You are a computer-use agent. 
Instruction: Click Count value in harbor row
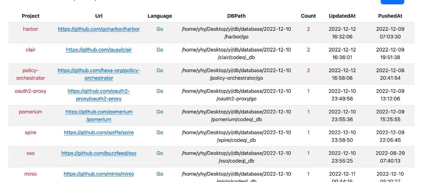pyautogui.click(x=308, y=29)
